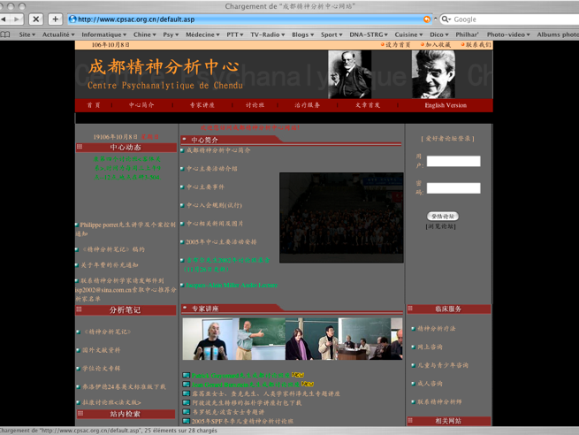Image resolution: width=579 pixels, height=435 pixels.
Task: Open the 学位论文专辑 link
Action: 101,369
